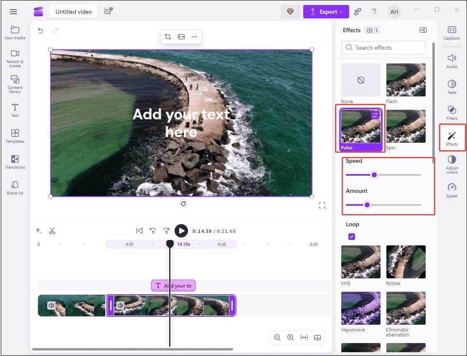The height and width of the screenshot is (356, 467).
Task: Open the Pulse effect adjustment sliders icon
Action: (374, 114)
